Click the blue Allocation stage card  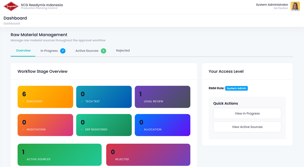(x=163, y=125)
